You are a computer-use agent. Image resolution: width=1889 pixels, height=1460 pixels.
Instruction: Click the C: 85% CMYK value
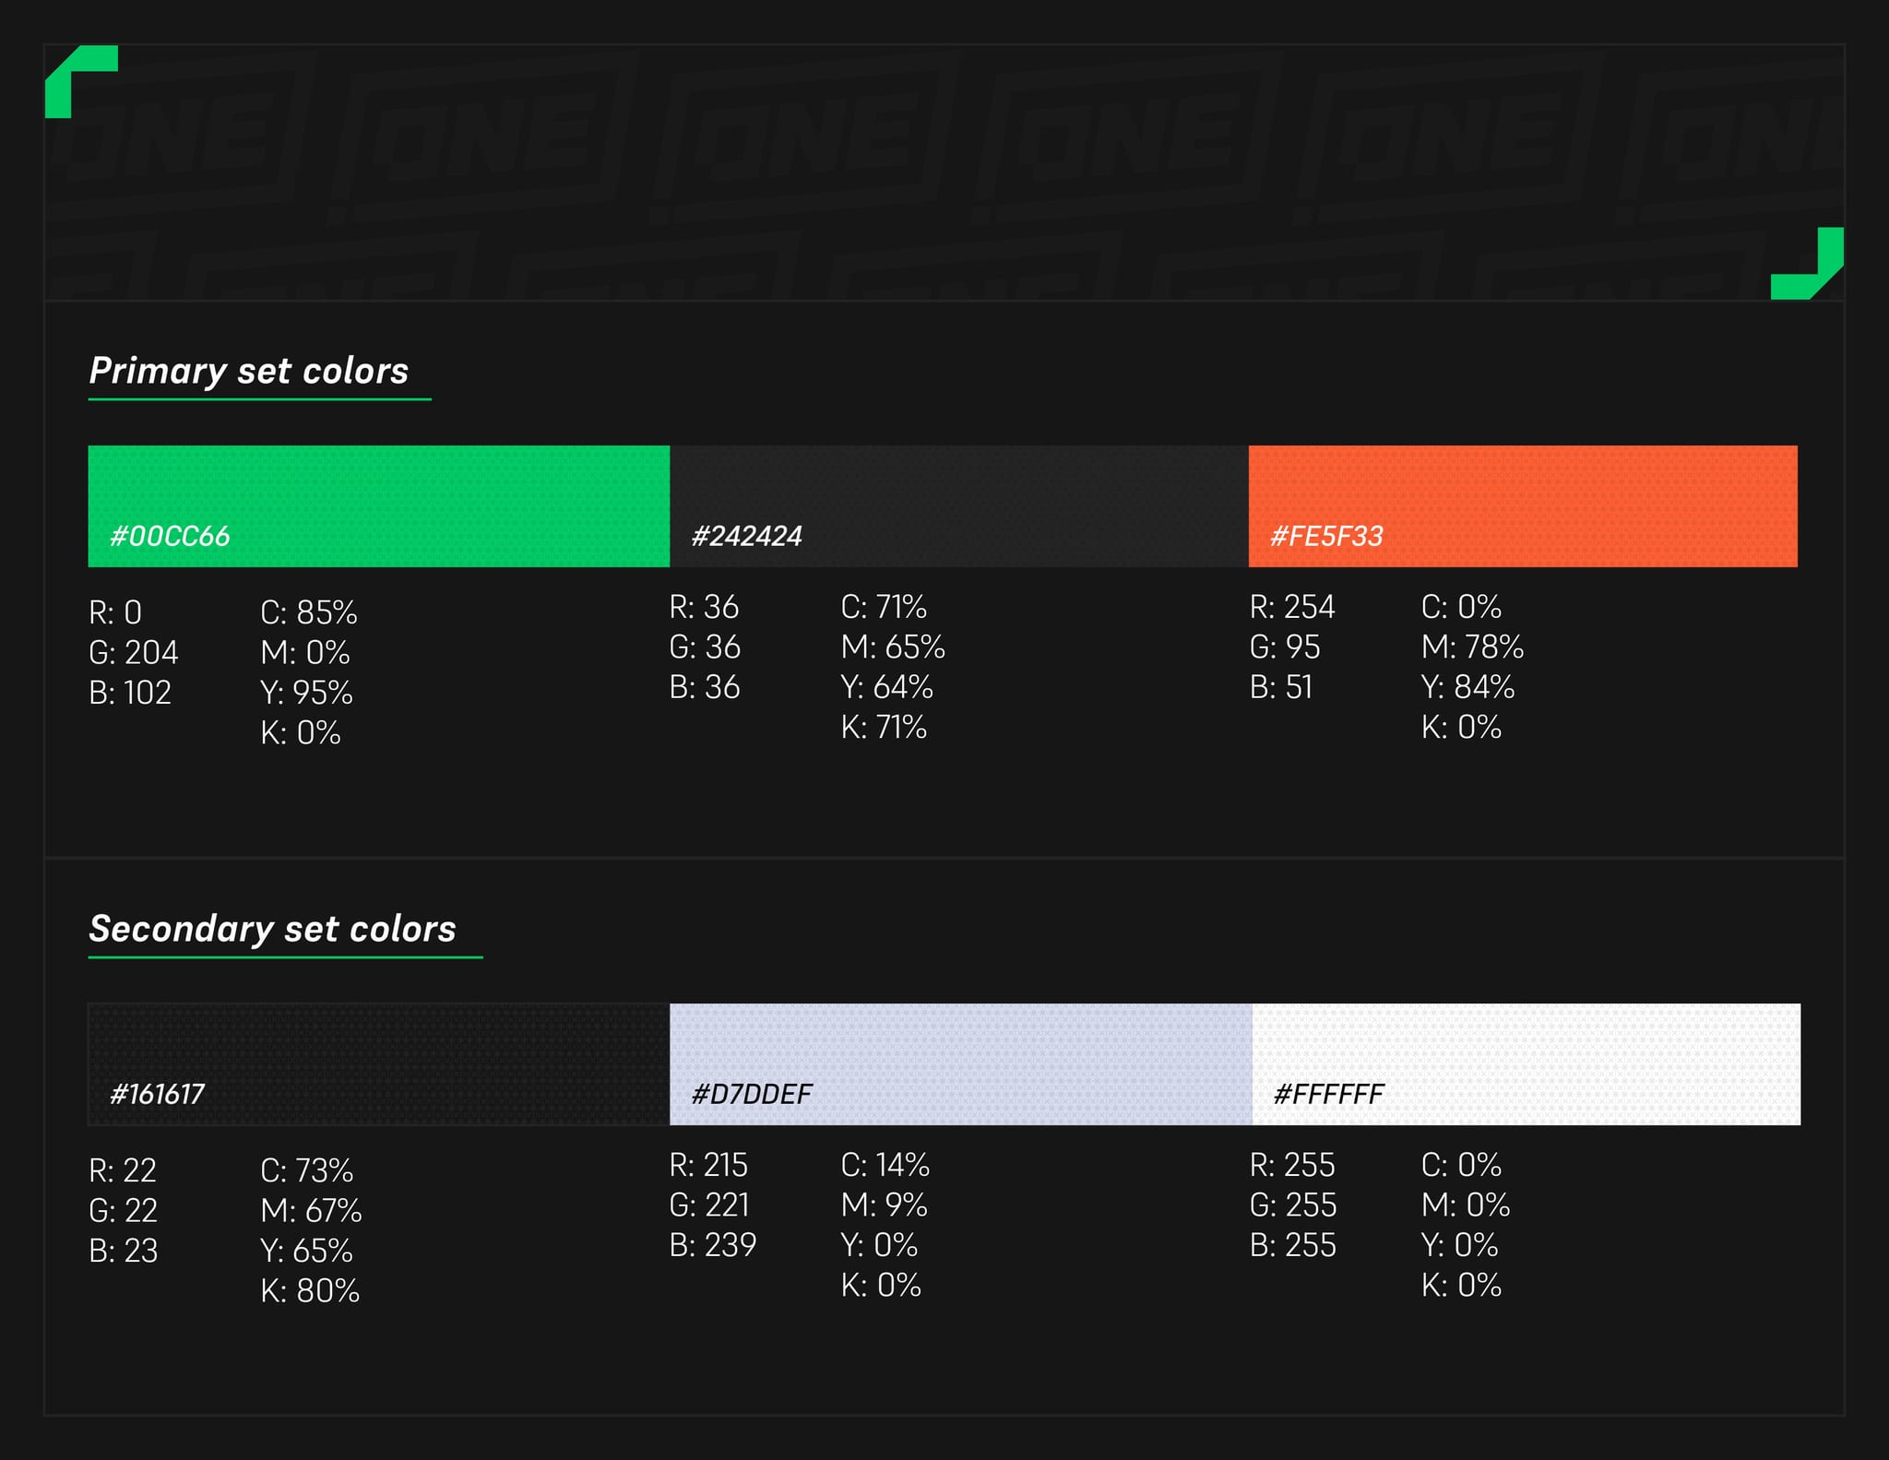(309, 612)
